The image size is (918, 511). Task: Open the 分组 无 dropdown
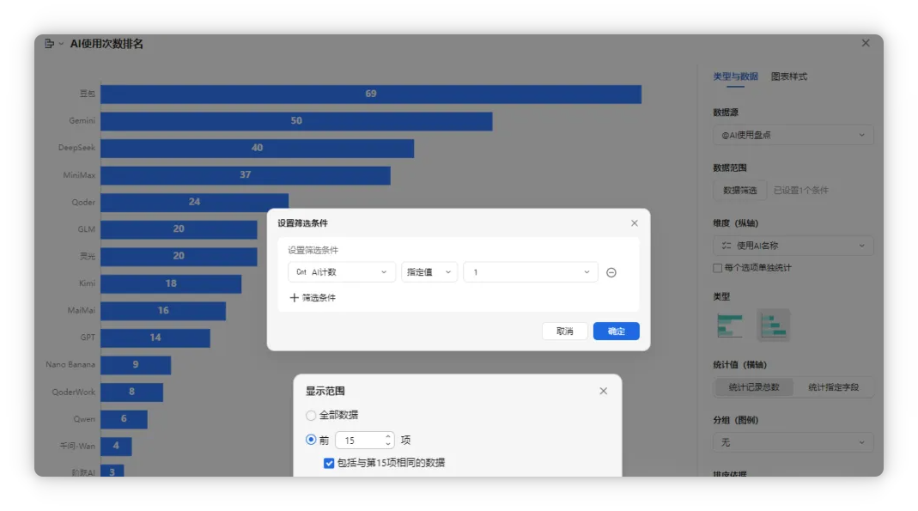point(793,442)
